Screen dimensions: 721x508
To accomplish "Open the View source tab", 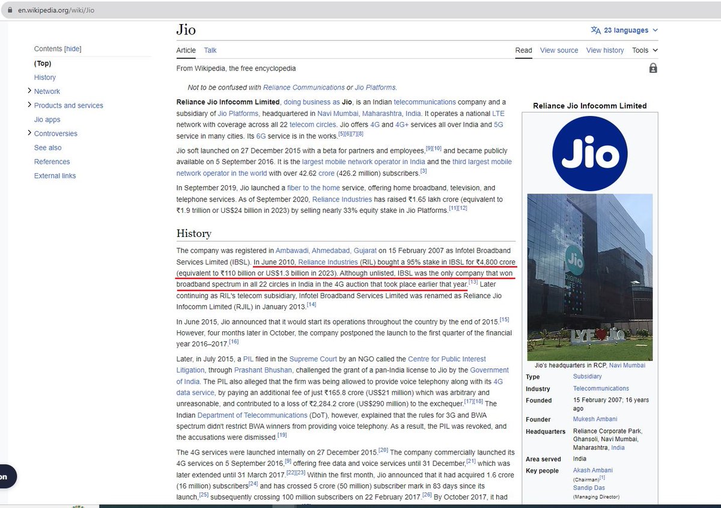I will coord(559,50).
